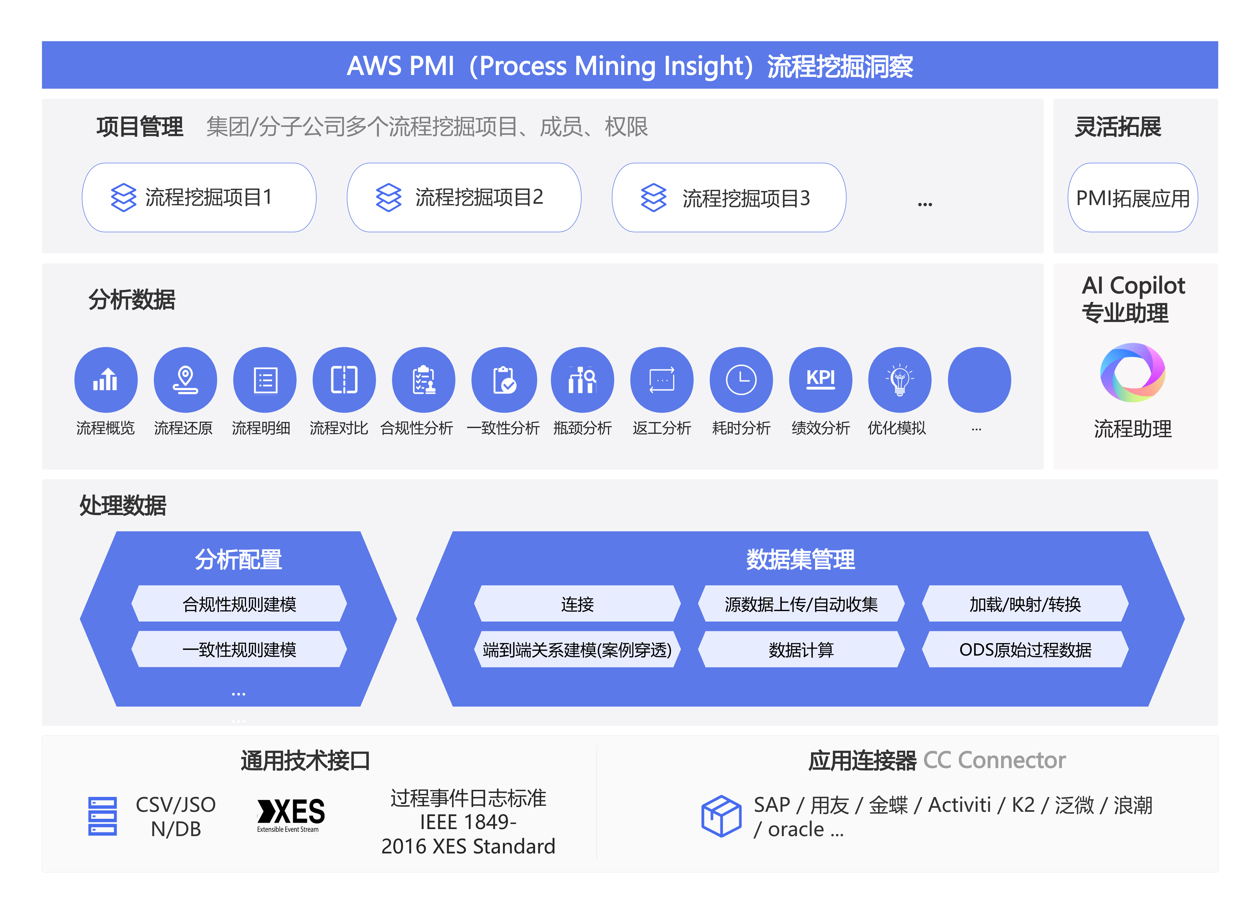Screen dimensions: 1256x908
Task: Click the ellipsis after 流程挖掘项目3
Action: click(x=925, y=204)
